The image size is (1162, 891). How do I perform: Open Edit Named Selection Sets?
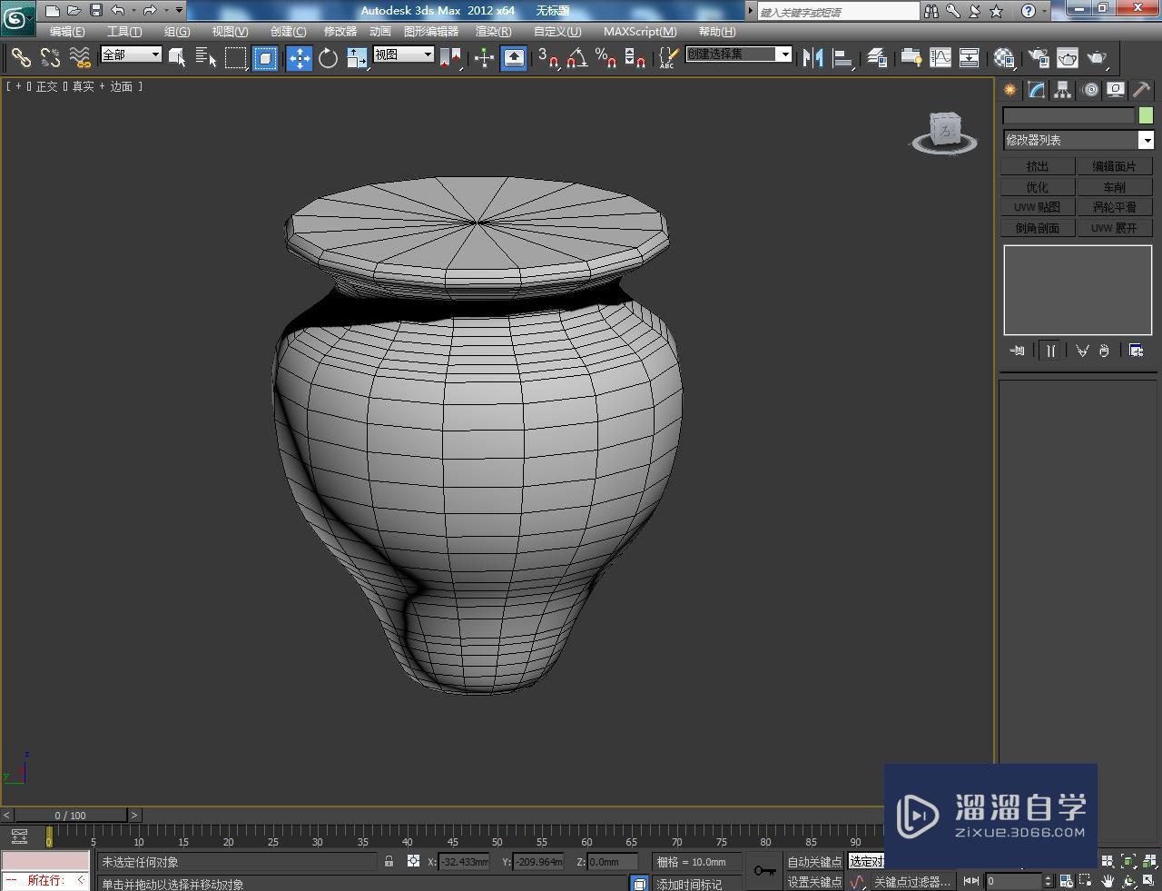tap(668, 58)
